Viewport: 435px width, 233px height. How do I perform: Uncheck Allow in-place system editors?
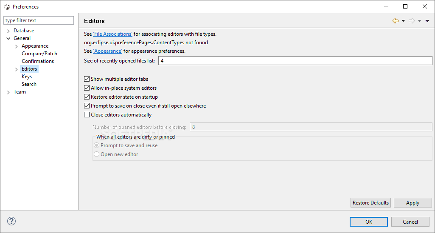click(87, 88)
